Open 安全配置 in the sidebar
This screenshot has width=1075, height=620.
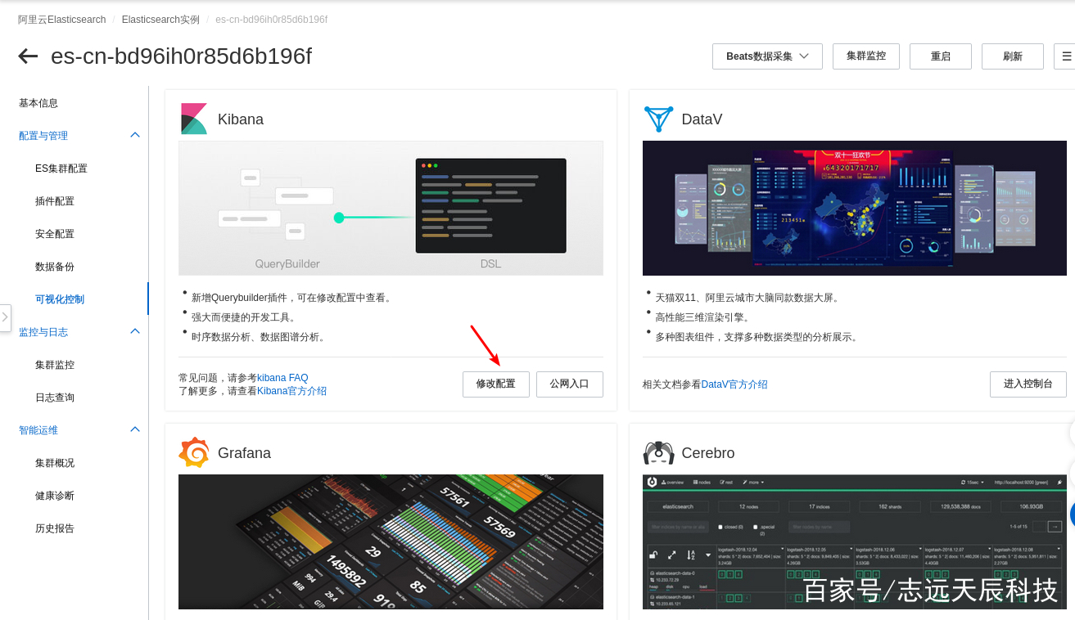(55, 234)
